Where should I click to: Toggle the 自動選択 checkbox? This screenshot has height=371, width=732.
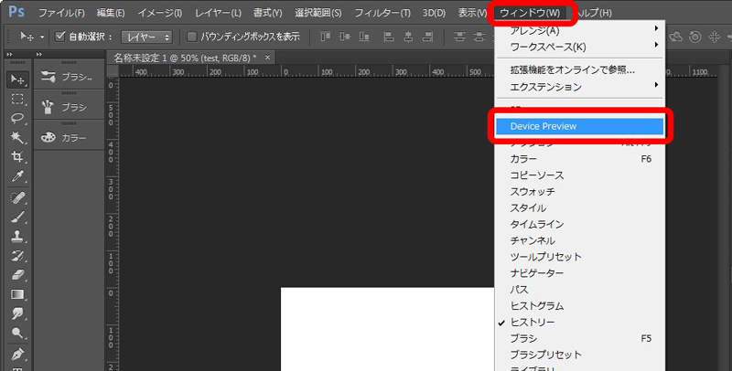point(59,37)
